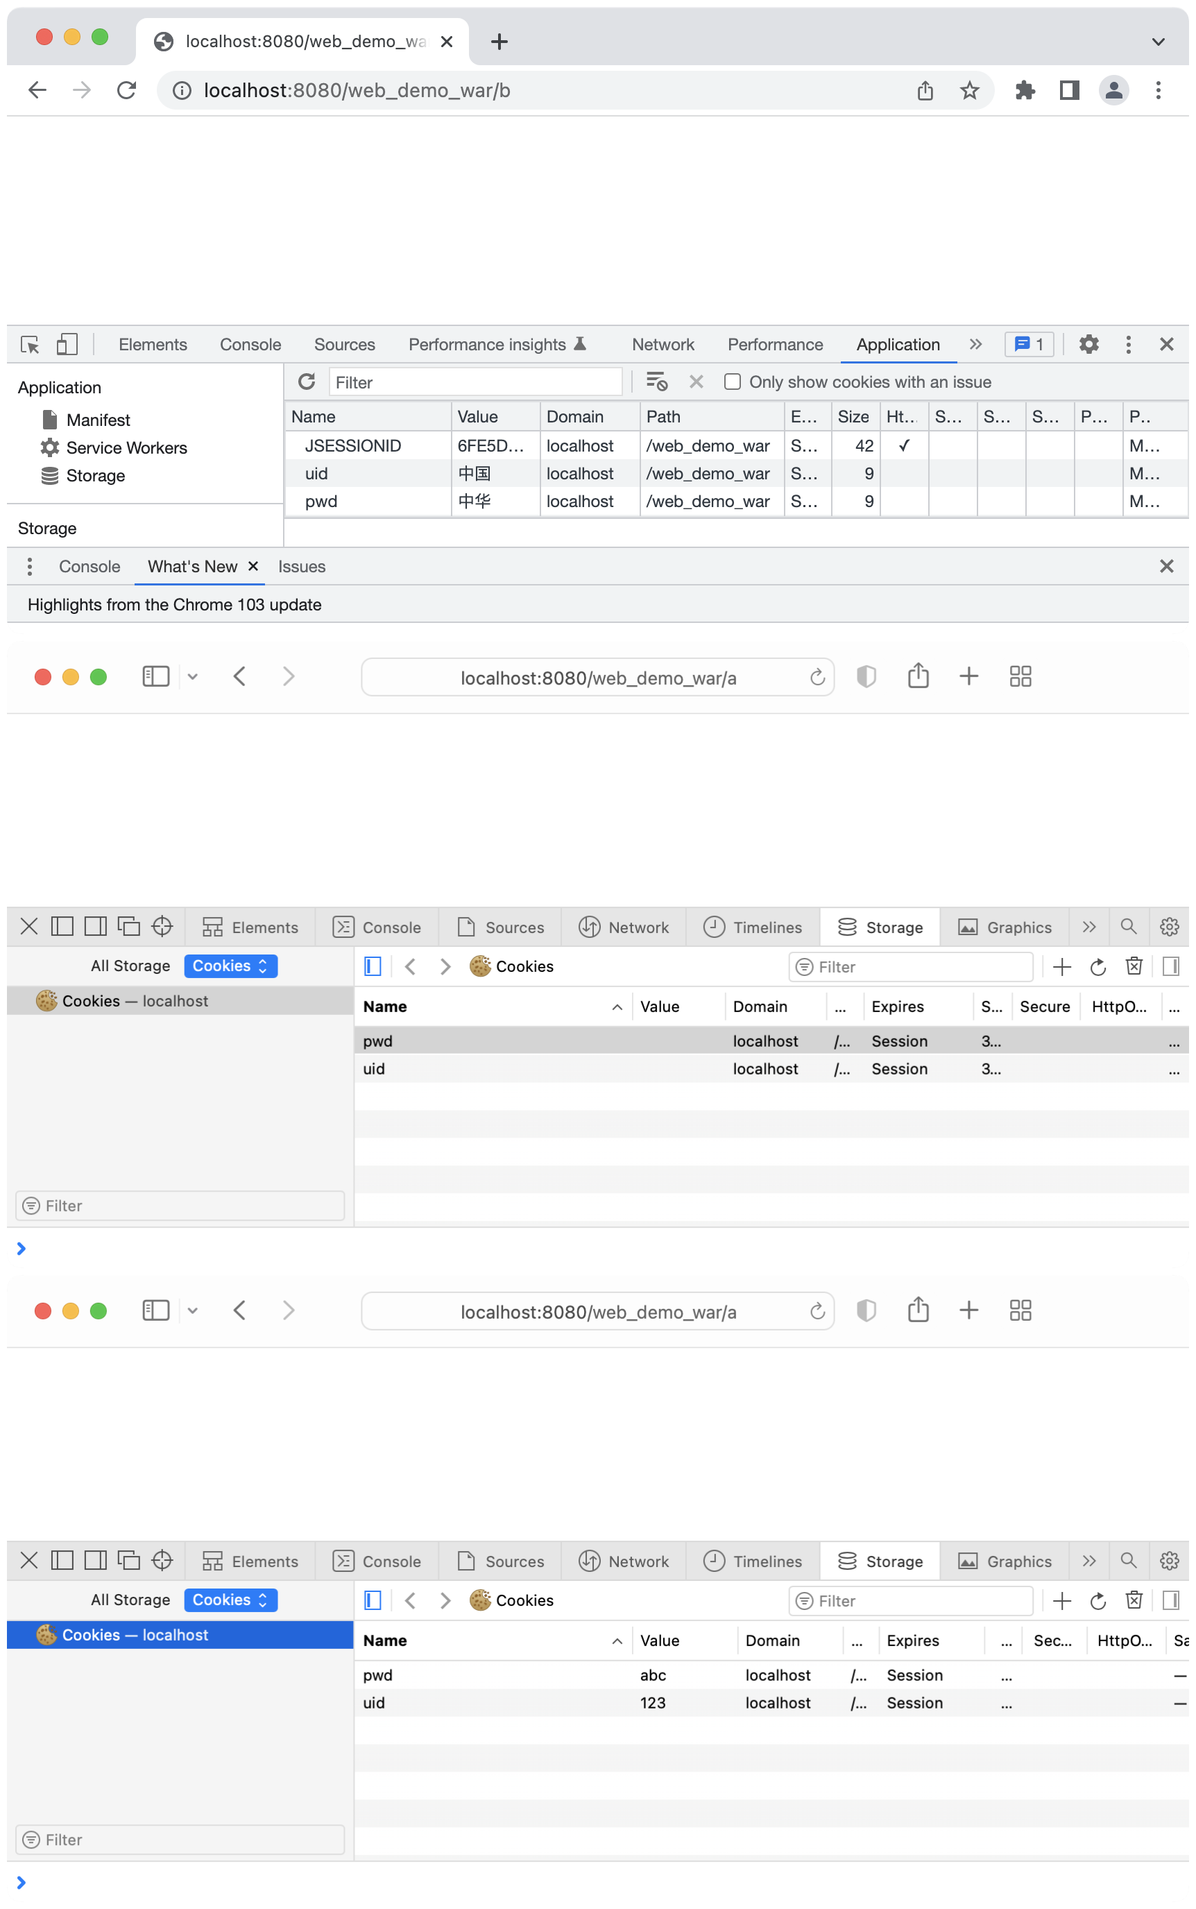Click the Chrome profile avatar icon
The height and width of the screenshot is (1909, 1196).
1113,91
